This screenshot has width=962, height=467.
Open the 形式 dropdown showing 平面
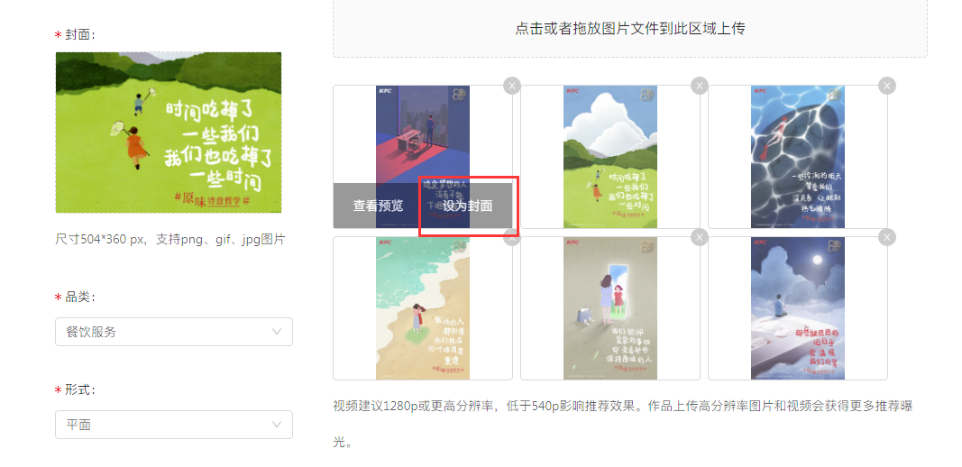click(x=174, y=425)
